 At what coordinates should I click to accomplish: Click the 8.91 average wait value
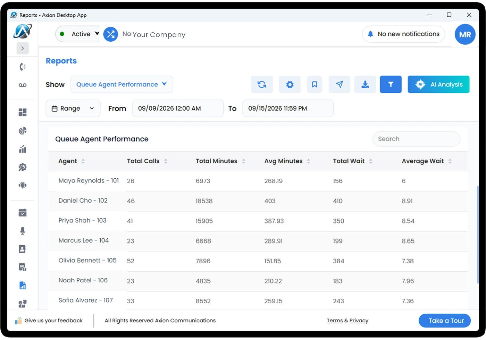tap(407, 201)
